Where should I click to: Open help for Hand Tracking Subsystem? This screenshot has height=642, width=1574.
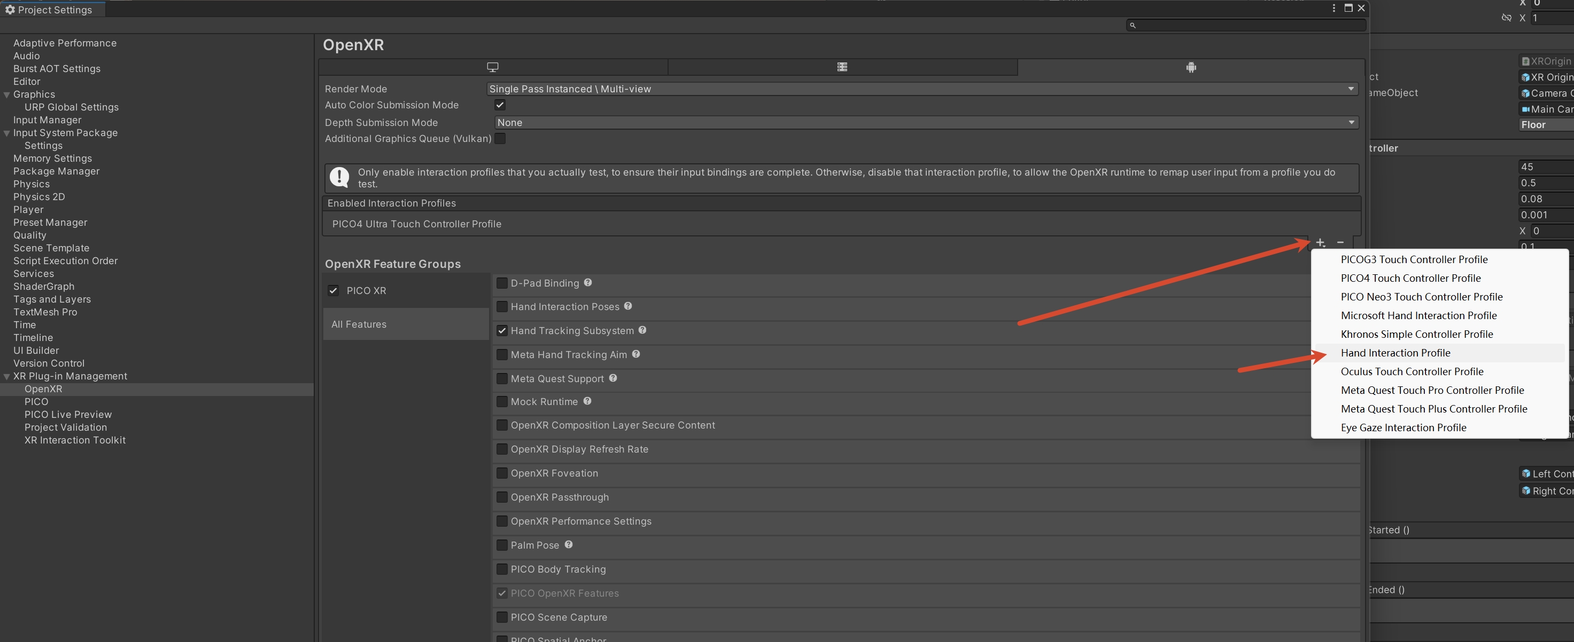[x=642, y=330]
